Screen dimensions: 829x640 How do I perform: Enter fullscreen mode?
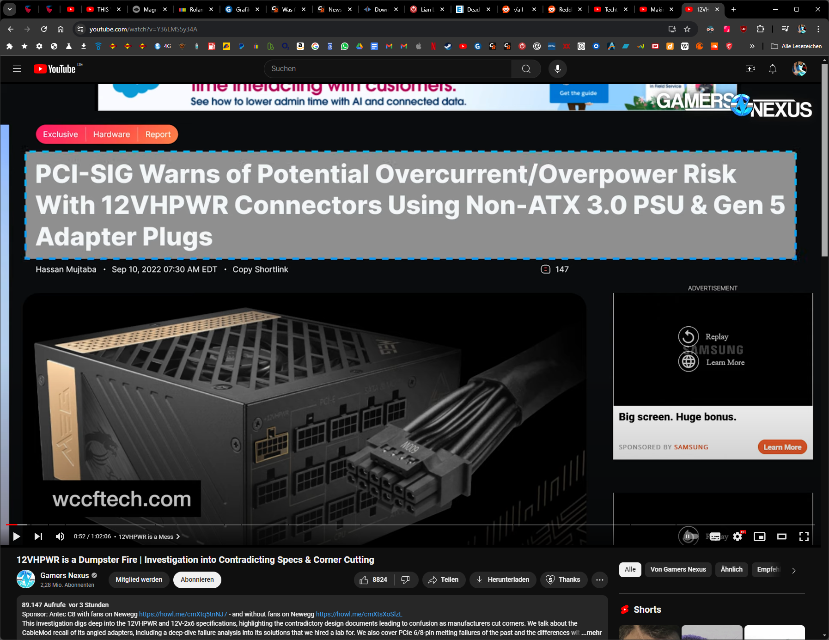point(804,536)
